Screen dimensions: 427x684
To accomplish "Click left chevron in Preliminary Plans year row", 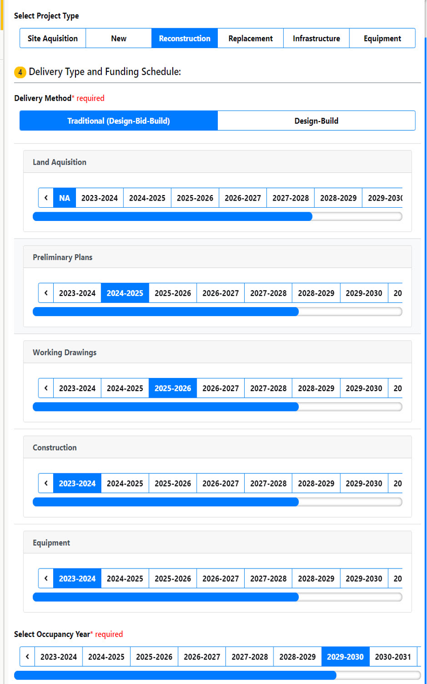I will click(46, 293).
